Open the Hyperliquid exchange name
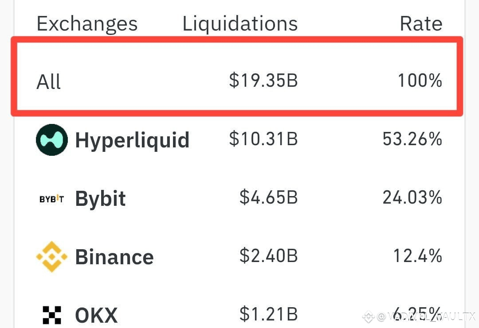This screenshot has height=328, width=479. tap(132, 140)
